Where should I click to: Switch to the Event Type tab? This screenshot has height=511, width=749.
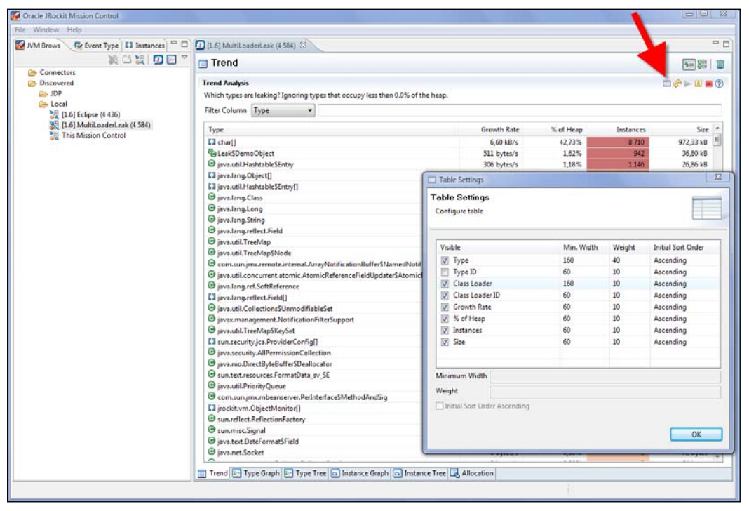click(x=96, y=46)
